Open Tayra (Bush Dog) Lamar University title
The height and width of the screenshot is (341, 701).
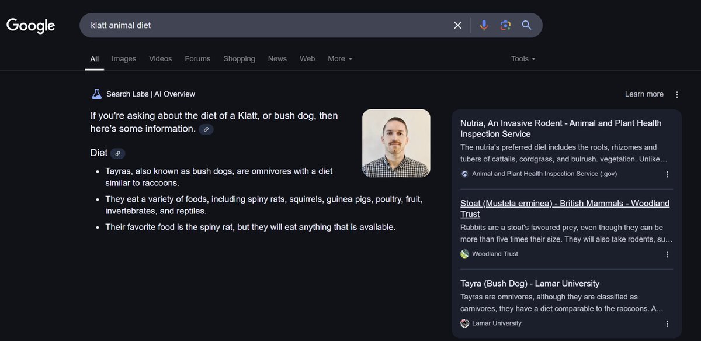point(530,284)
